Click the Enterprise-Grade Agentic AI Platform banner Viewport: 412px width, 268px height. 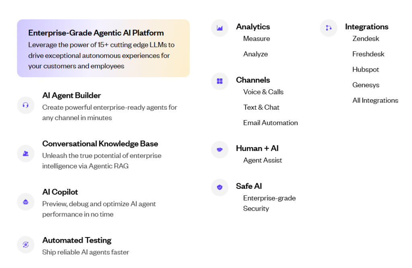[x=103, y=47]
